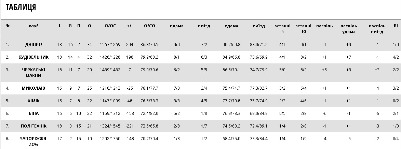The height and width of the screenshot is (149, 401).
Task: Click the БУДІВЕЛЬНИК team name
Action: click(x=34, y=57)
